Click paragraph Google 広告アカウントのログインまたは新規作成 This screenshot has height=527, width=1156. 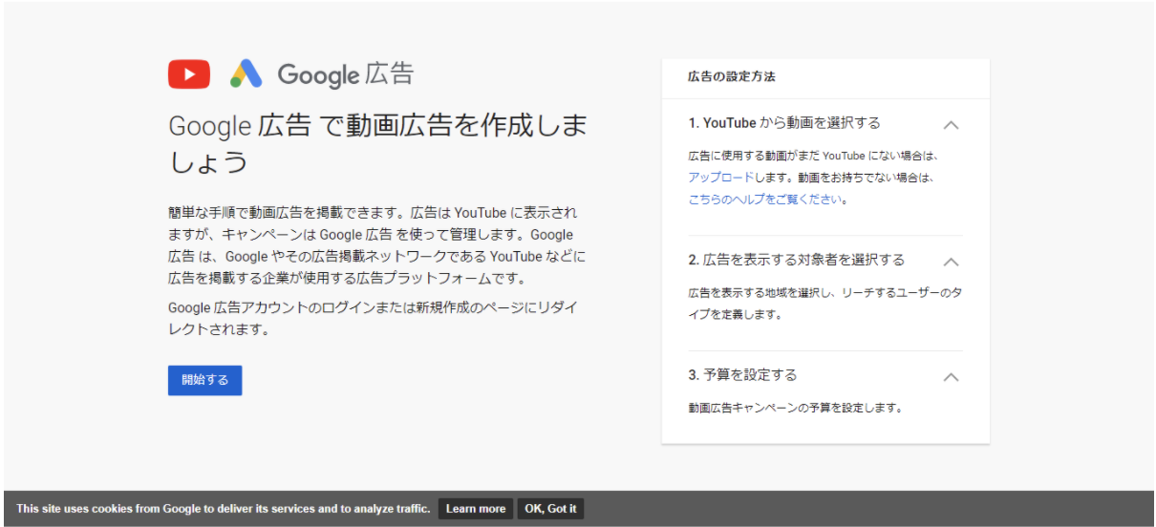[x=373, y=319]
